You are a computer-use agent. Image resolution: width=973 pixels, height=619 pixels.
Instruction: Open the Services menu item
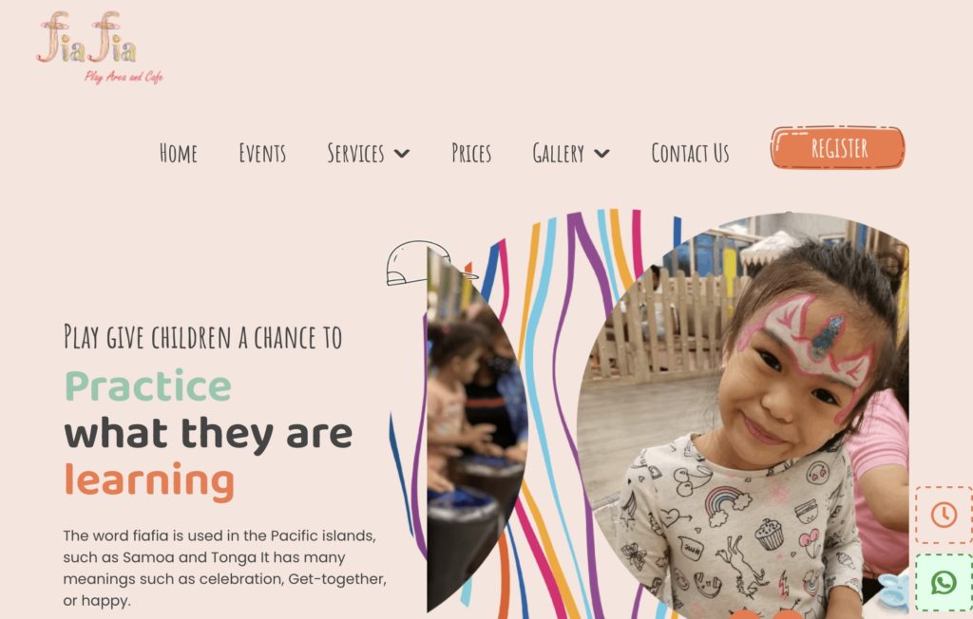tap(355, 153)
